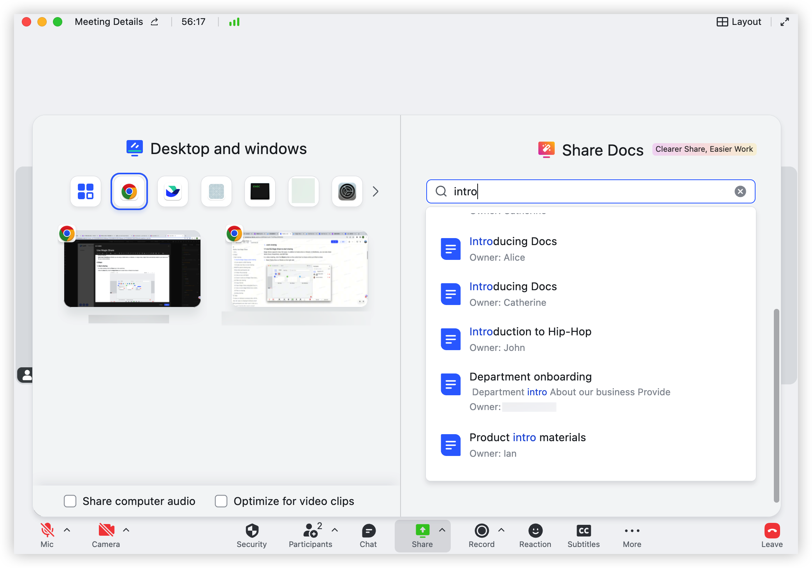Expand Mic options arrow
This screenshot has height=568, width=812.
click(67, 530)
